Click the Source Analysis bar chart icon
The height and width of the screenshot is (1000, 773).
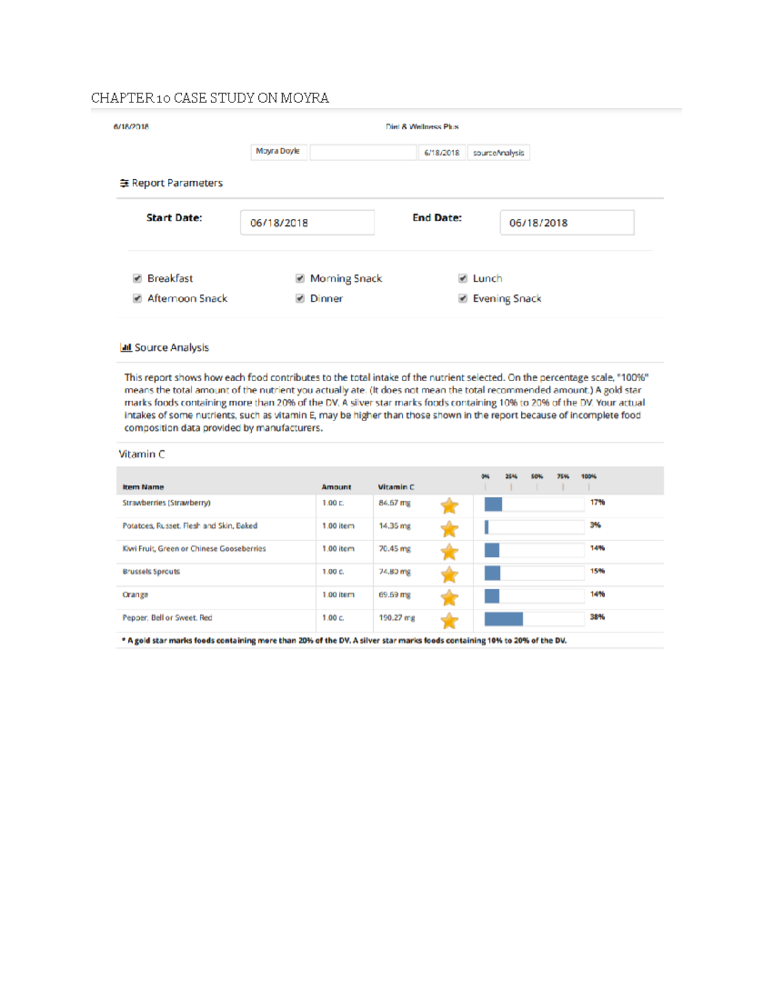[x=126, y=348]
